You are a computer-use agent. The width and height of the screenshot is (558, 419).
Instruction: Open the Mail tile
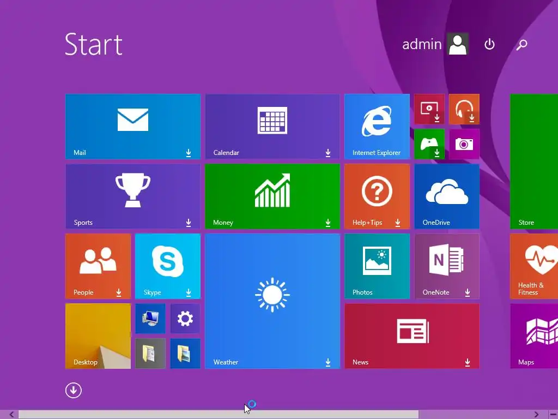click(133, 126)
